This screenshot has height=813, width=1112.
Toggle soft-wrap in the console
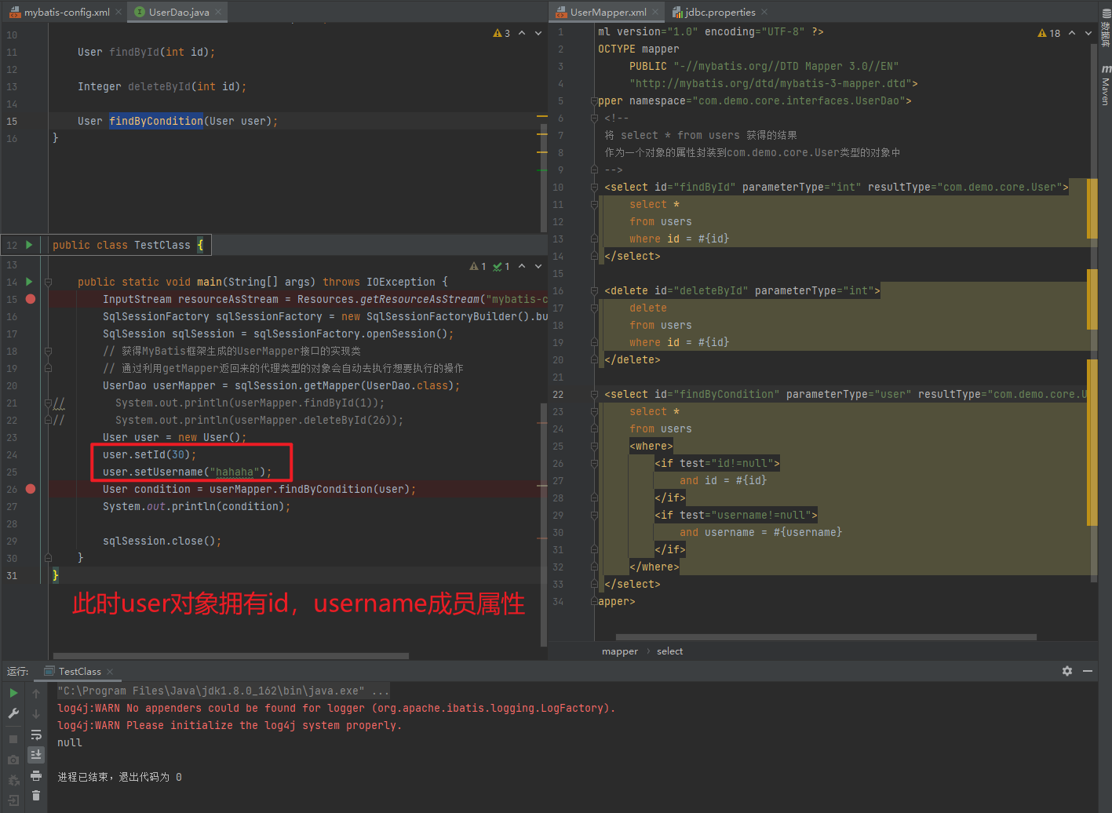tap(36, 735)
